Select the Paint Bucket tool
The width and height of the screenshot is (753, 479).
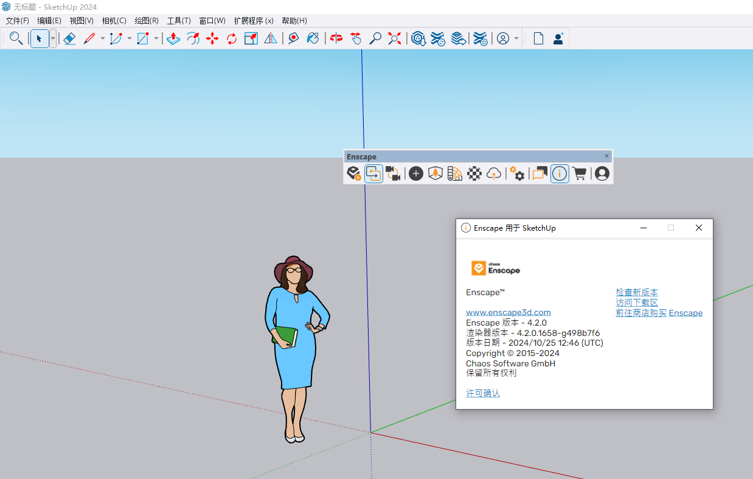point(313,39)
